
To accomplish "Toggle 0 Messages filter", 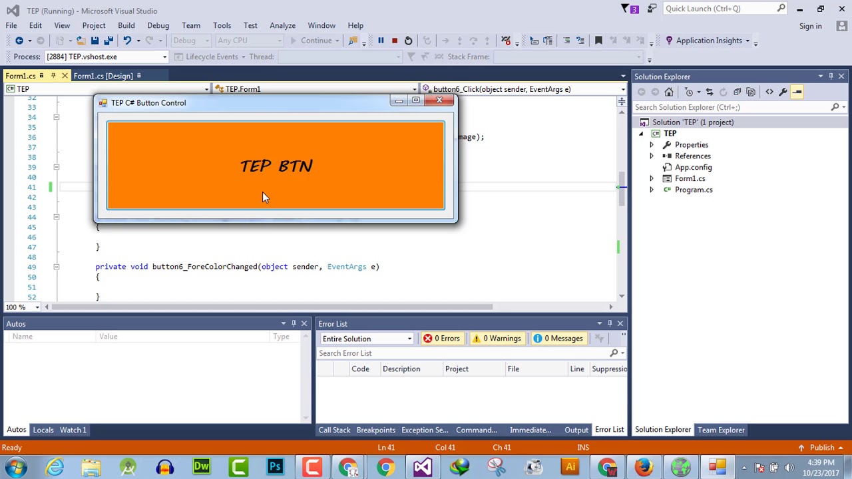I will pyautogui.click(x=558, y=338).
